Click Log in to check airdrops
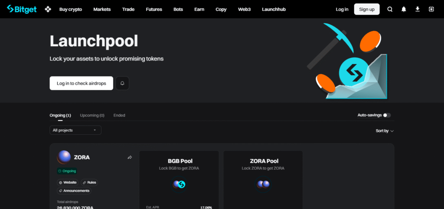The height and width of the screenshot is (209, 444). click(81, 83)
